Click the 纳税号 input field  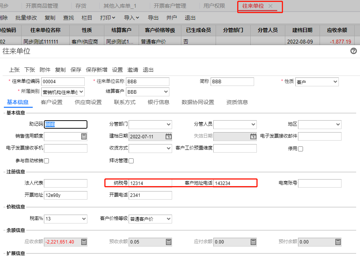150,183
